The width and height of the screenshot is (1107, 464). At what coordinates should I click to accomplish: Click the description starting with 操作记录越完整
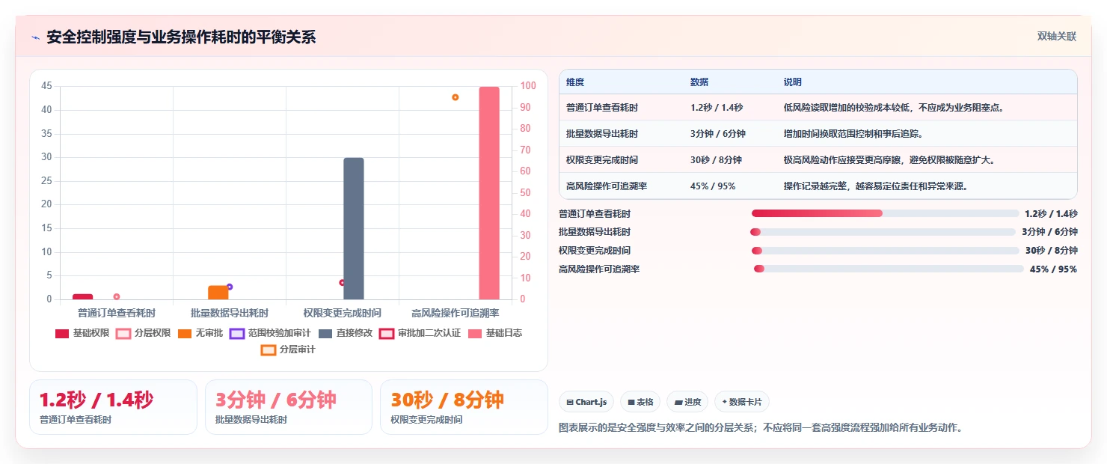pos(876,186)
